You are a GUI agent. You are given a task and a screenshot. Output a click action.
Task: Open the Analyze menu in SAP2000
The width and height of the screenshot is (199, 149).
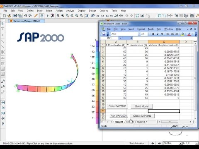tap(70, 11)
